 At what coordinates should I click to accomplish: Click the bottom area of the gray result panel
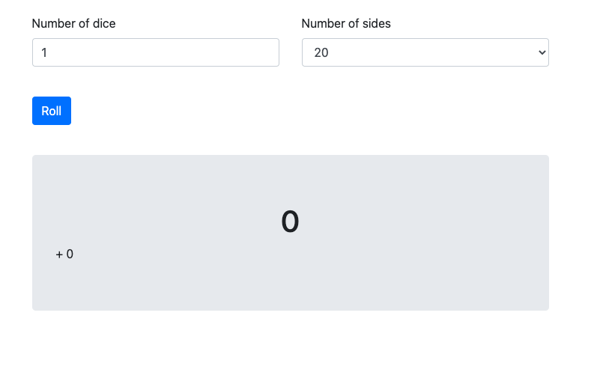(290, 299)
